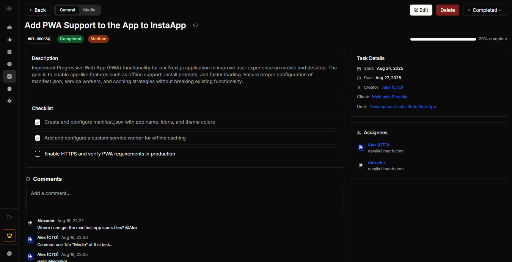512x262 pixels.
Task: Click the Assignees people icon
Action: [x=359, y=133]
